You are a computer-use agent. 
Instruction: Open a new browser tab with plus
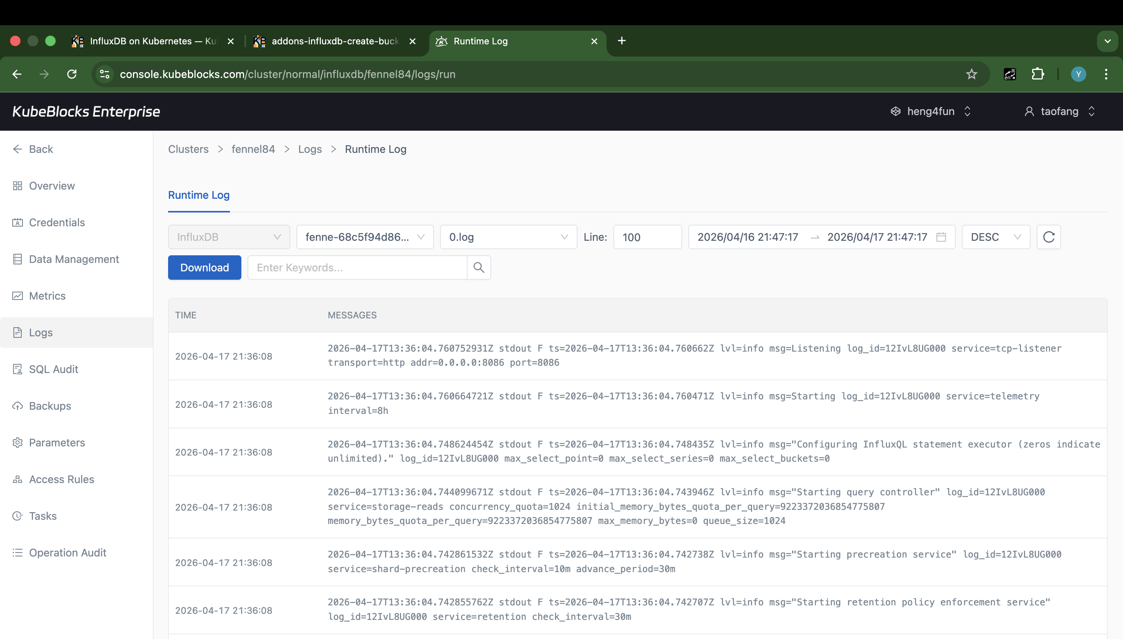[621, 41]
